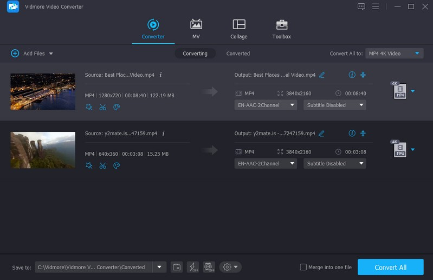Select the night harbor video thumbnail
This screenshot has height=280, width=433.
43,91
